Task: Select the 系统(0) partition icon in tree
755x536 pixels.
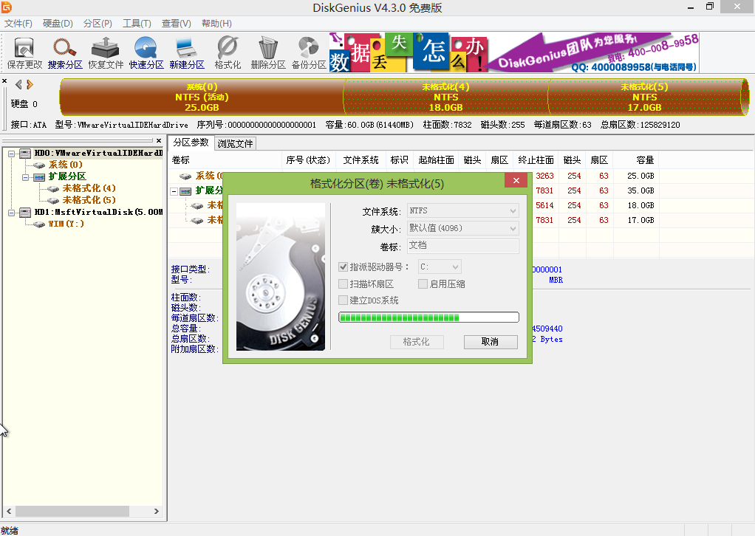Action: (39, 165)
